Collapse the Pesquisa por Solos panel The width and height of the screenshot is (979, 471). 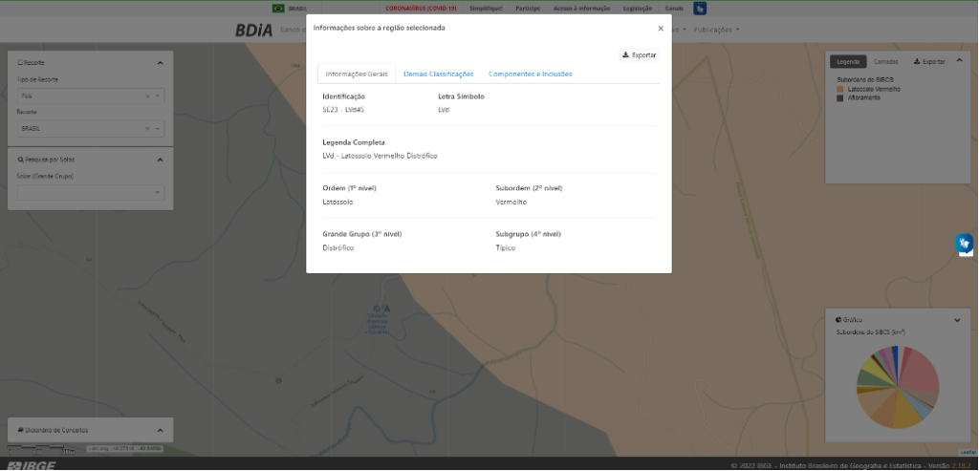pos(160,160)
